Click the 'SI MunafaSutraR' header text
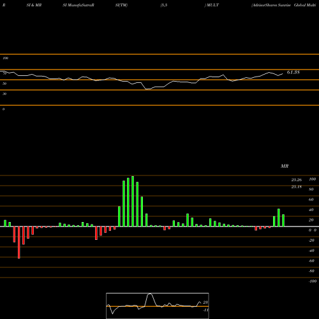The width and height of the screenshot is (319, 319). [x=78, y=5]
